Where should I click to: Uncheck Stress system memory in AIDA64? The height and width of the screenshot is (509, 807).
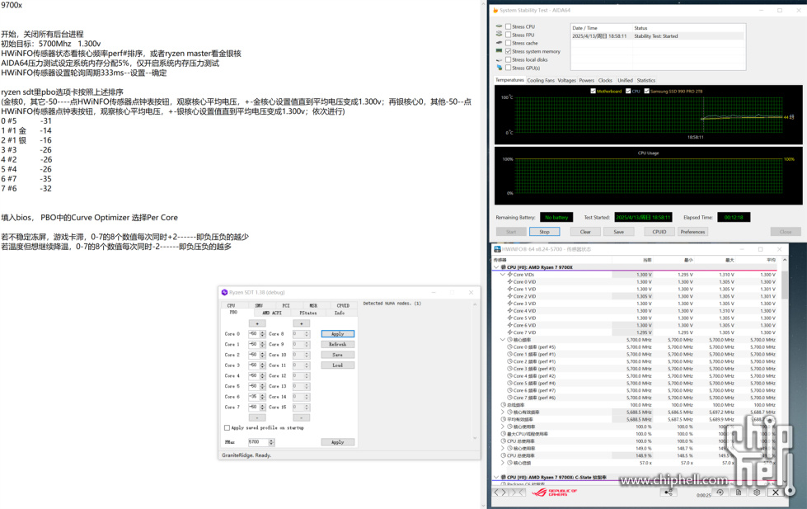pyautogui.click(x=508, y=51)
